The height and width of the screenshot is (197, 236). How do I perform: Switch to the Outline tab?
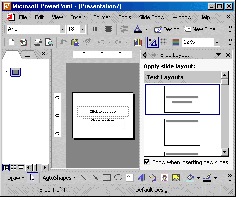[12, 54]
